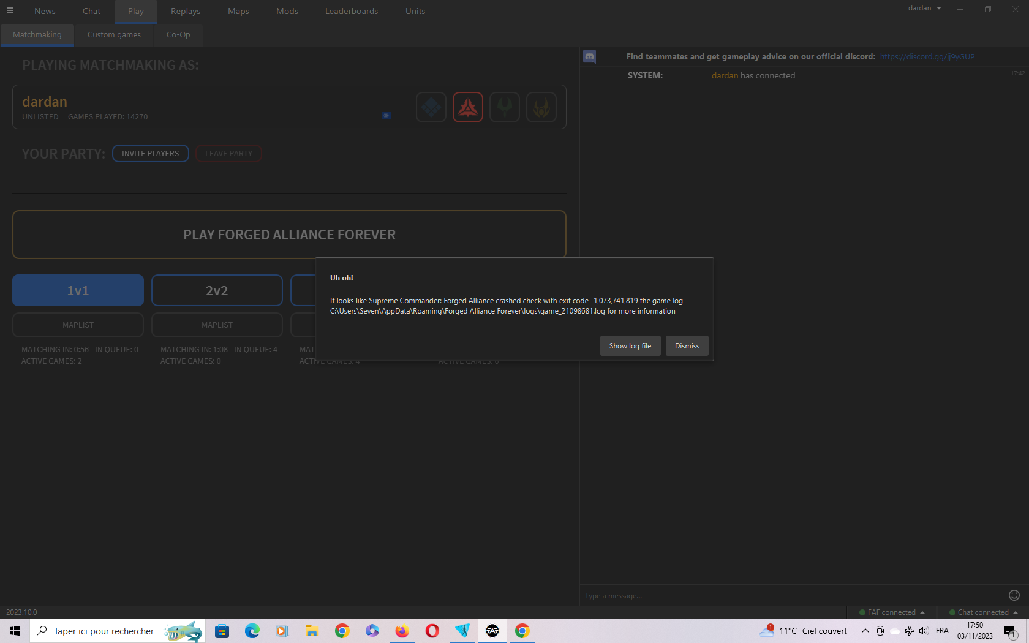The height and width of the screenshot is (643, 1029).
Task: Open the dardan user dropdown menu
Action: click(x=924, y=8)
